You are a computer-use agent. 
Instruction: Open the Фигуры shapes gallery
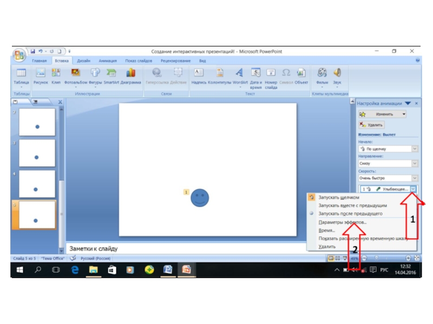click(95, 75)
